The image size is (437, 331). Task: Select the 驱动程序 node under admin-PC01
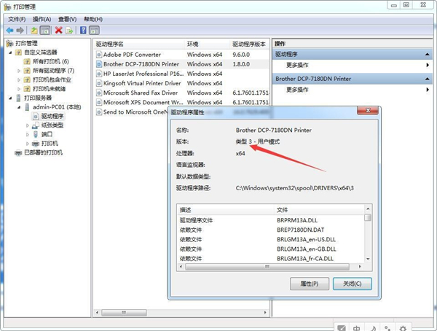pyautogui.click(x=52, y=116)
